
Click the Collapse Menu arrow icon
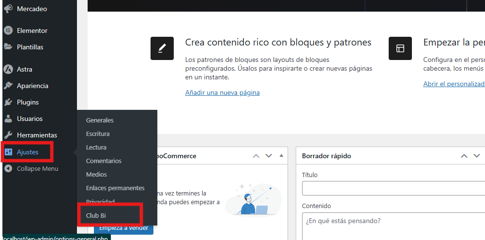click(x=8, y=168)
